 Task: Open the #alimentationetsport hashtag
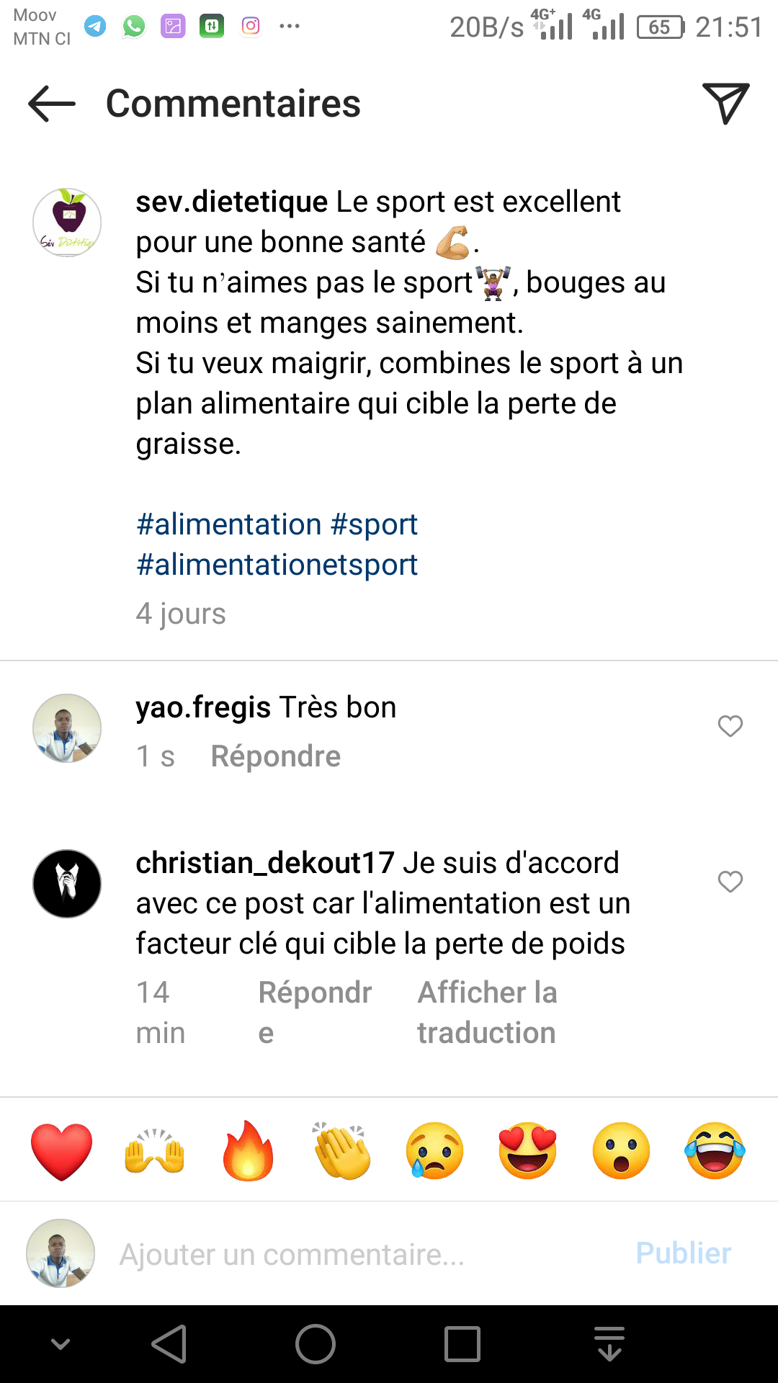277,565
